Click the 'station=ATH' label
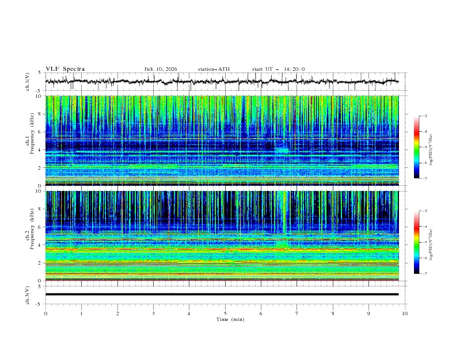The width and height of the screenshot is (456, 352). coord(214,69)
